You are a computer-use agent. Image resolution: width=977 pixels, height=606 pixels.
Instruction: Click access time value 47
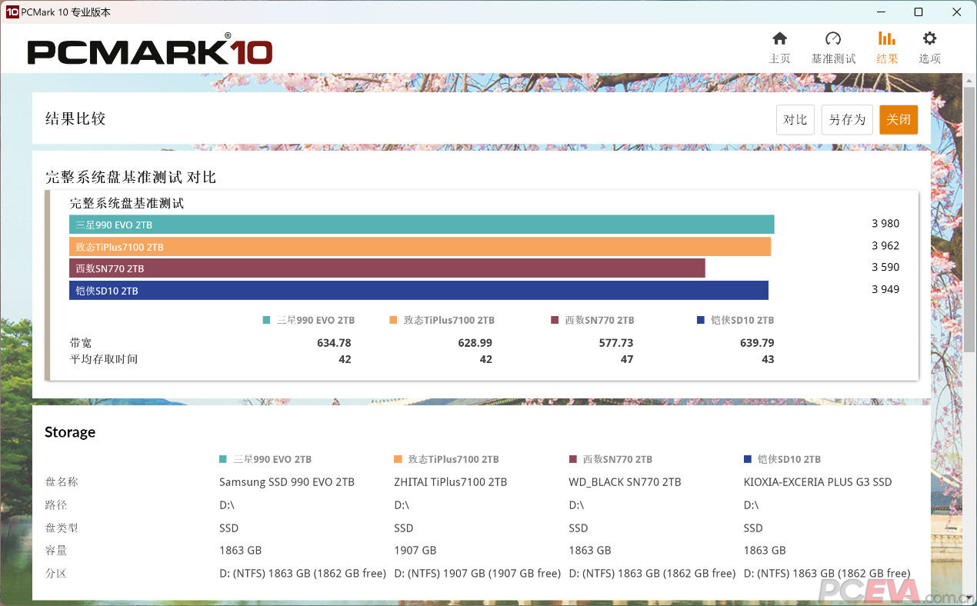tap(627, 359)
